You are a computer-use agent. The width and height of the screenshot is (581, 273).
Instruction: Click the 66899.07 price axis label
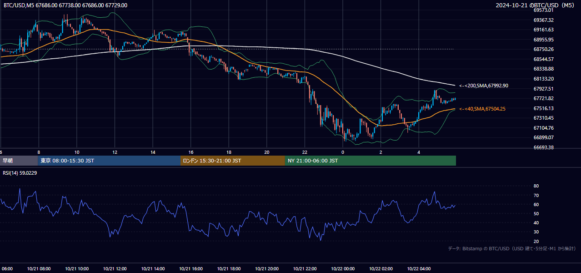coord(543,137)
